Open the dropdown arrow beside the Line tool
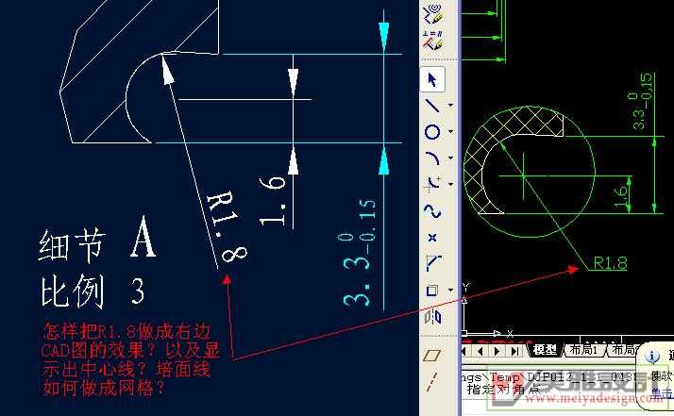674x416 pixels. (x=450, y=105)
